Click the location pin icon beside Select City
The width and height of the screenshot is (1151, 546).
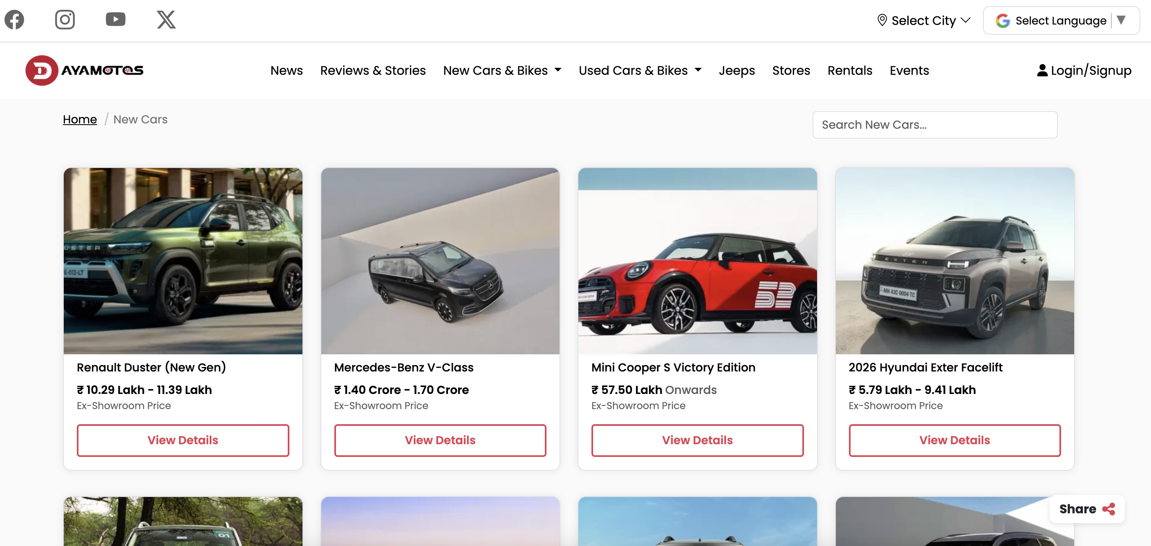882,20
